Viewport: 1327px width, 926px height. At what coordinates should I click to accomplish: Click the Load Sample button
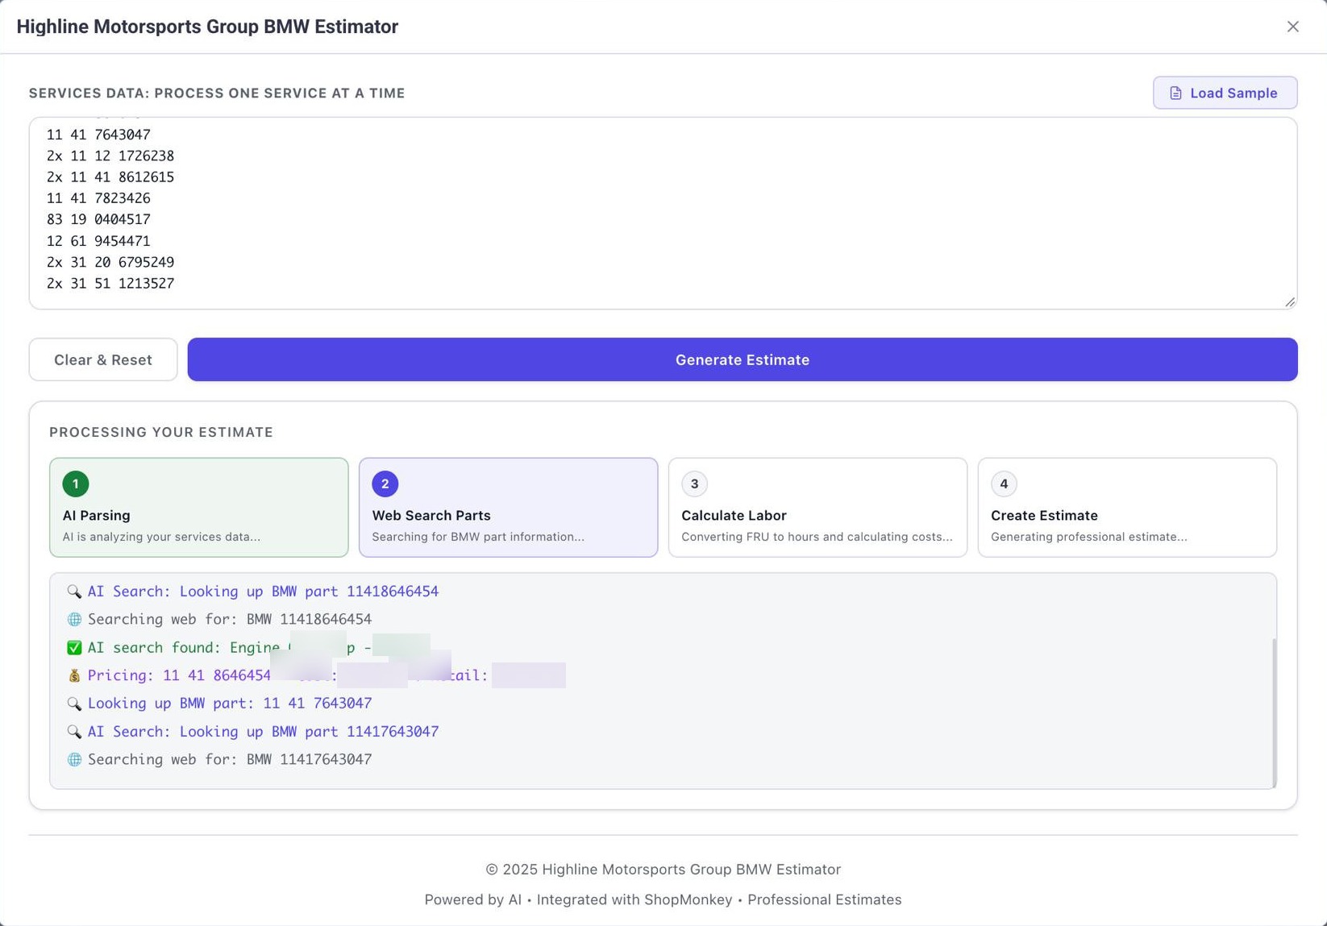(x=1225, y=93)
